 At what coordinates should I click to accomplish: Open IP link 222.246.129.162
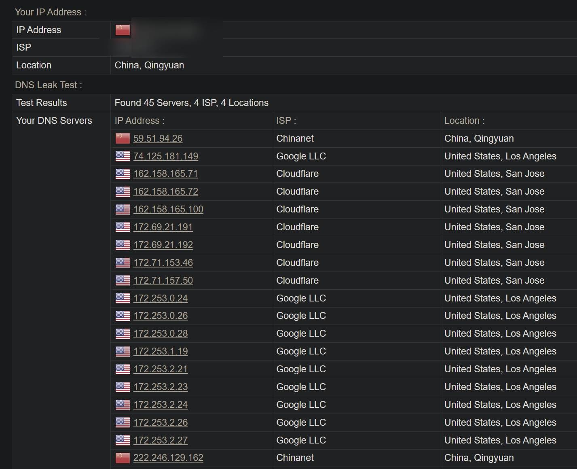(168, 458)
